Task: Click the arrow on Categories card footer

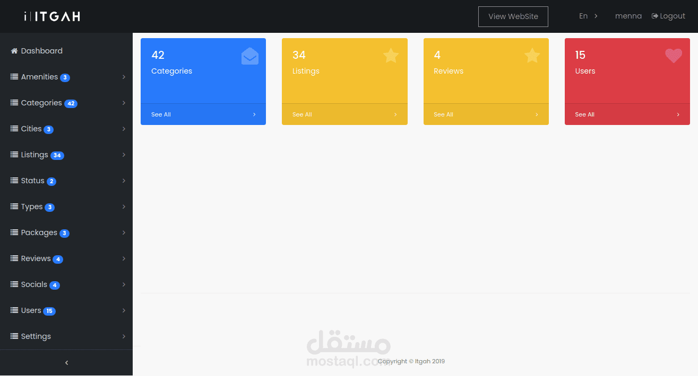Action: coord(254,114)
